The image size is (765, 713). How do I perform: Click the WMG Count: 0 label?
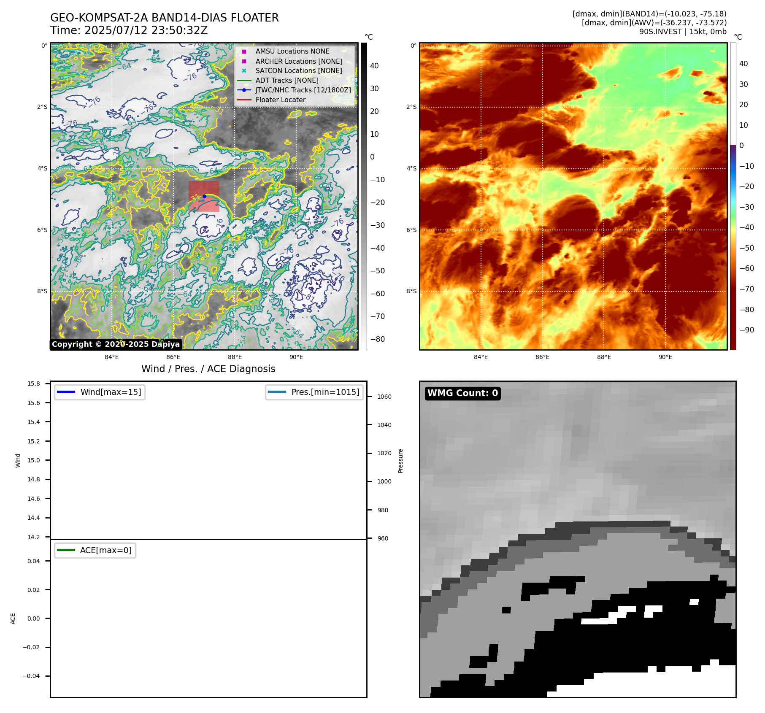pyautogui.click(x=463, y=393)
